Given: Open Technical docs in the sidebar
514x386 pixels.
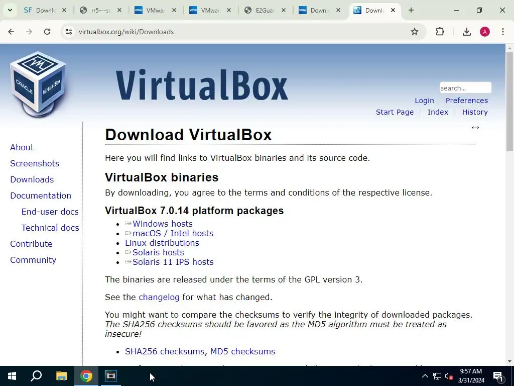Looking at the screenshot, I should pos(50,228).
